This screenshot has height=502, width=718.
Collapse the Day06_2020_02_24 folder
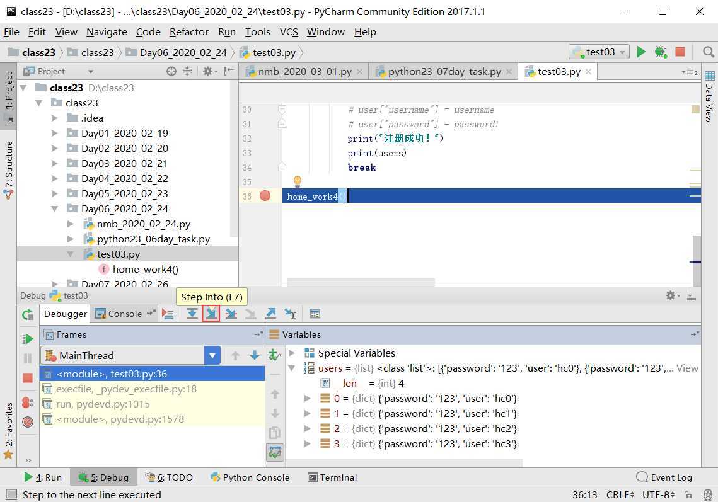[x=54, y=208]
